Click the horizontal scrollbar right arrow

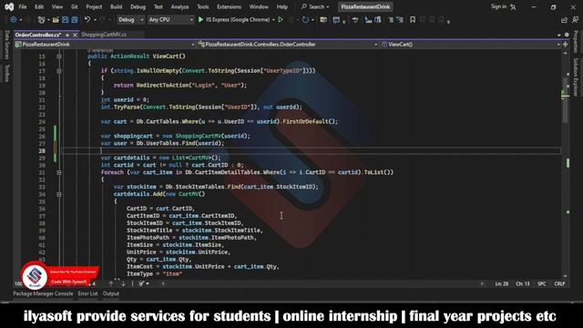click(482, 283)
